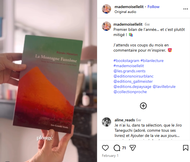Open comments via speech bubble icon
The height and width of the screenshot is (162, 190).
click(x=117, y=148)
